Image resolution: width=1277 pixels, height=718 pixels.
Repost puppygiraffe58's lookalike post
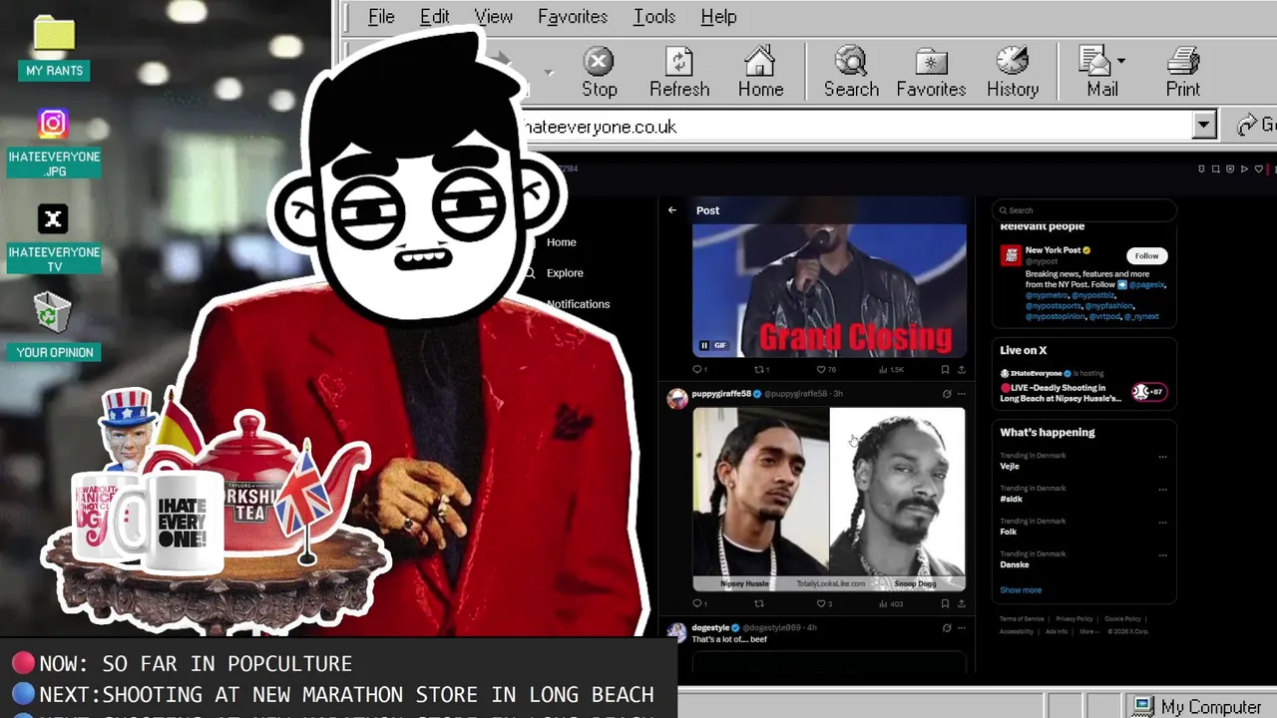point(759,603)
